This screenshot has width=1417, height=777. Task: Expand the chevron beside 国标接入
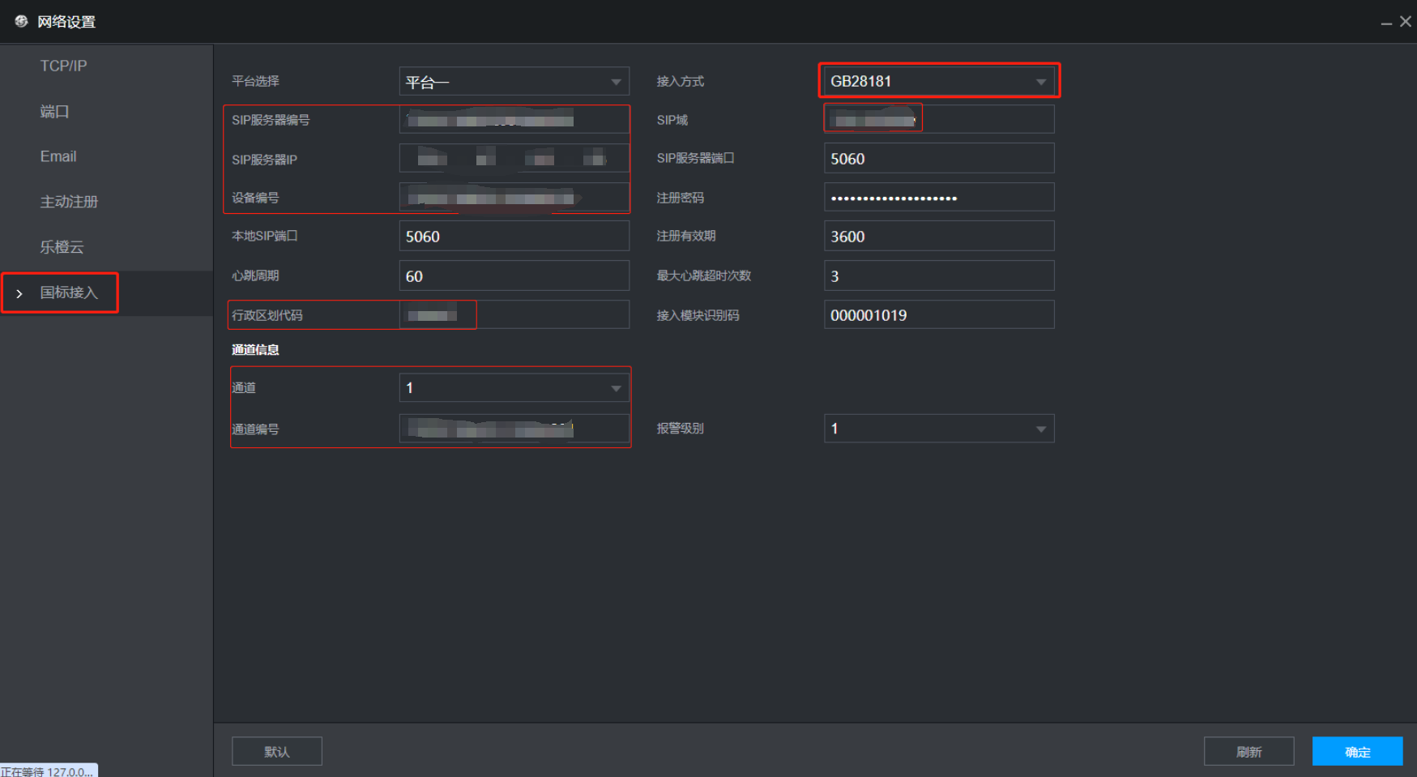point(19,293)
